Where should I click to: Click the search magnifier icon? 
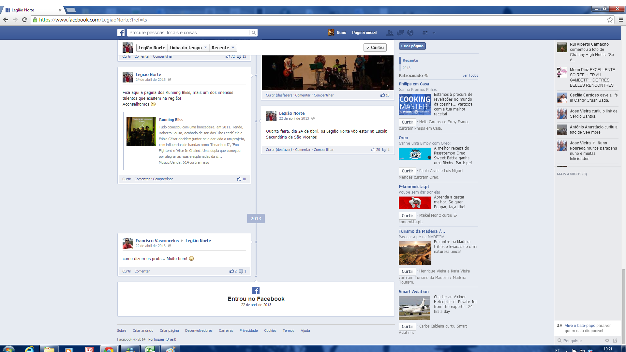[253, 33]
